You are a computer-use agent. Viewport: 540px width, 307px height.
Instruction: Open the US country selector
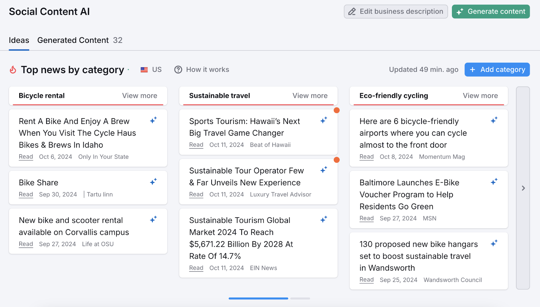(151, 70)
